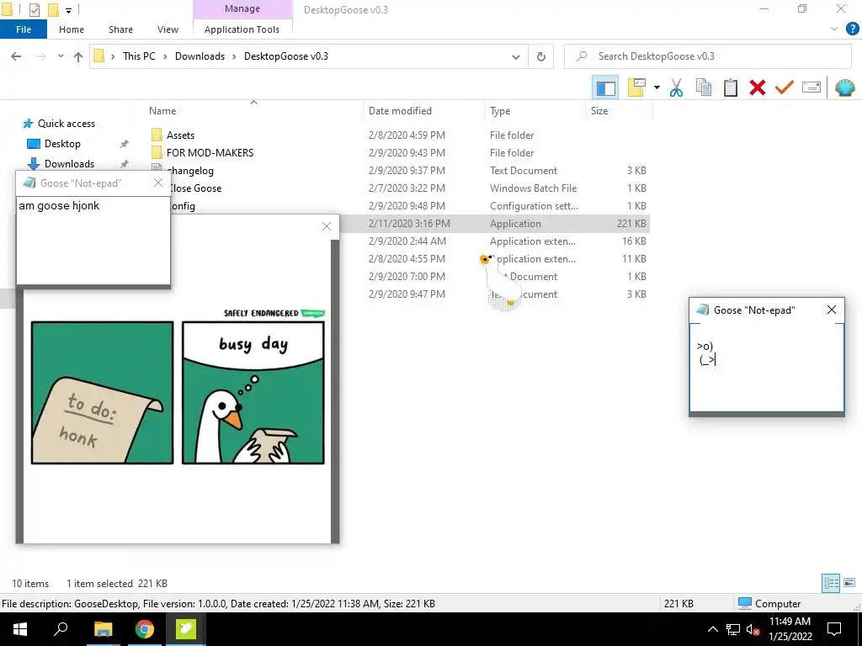Click the DesktopGoose v0.3 breadcrumb
This screenshot has width=862, height=646.
286,56
